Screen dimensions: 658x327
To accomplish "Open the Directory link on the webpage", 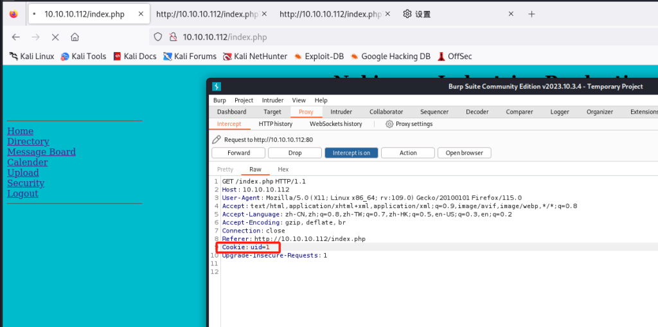I will coord(28,141).
